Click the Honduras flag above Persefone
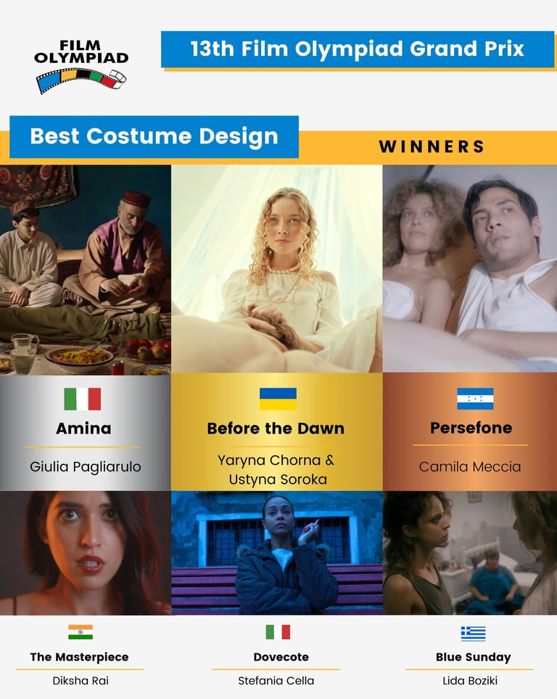557x699 pixels. point(475,399)
